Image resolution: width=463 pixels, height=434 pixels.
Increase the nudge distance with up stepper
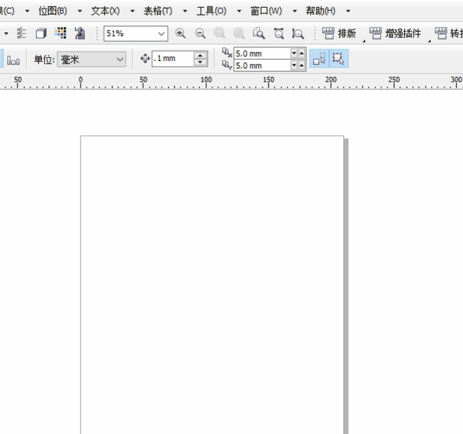click(x=201, y=56)
